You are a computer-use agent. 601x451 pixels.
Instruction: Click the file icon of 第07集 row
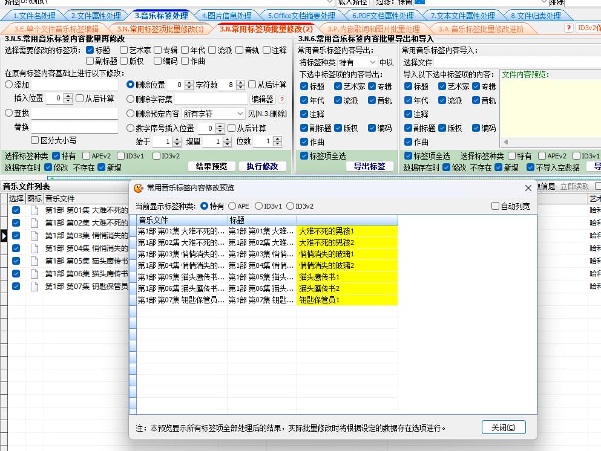pyautogui.click(x=34, y=287)
